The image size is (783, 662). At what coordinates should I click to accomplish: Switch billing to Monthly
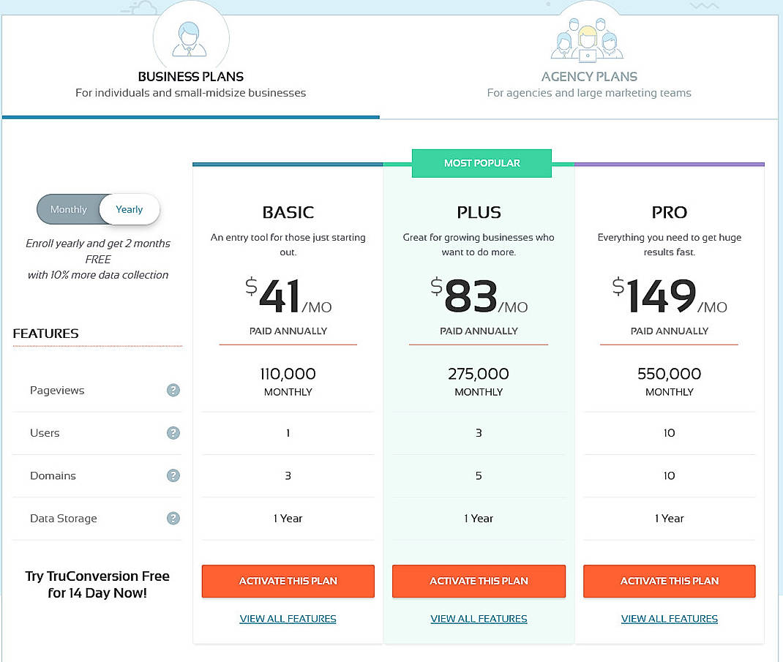coord(70,209)
